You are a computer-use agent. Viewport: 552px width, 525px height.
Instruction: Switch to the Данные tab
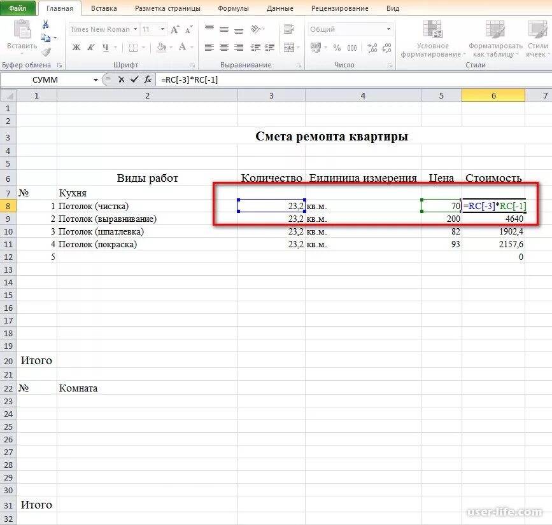click(280, 8)
